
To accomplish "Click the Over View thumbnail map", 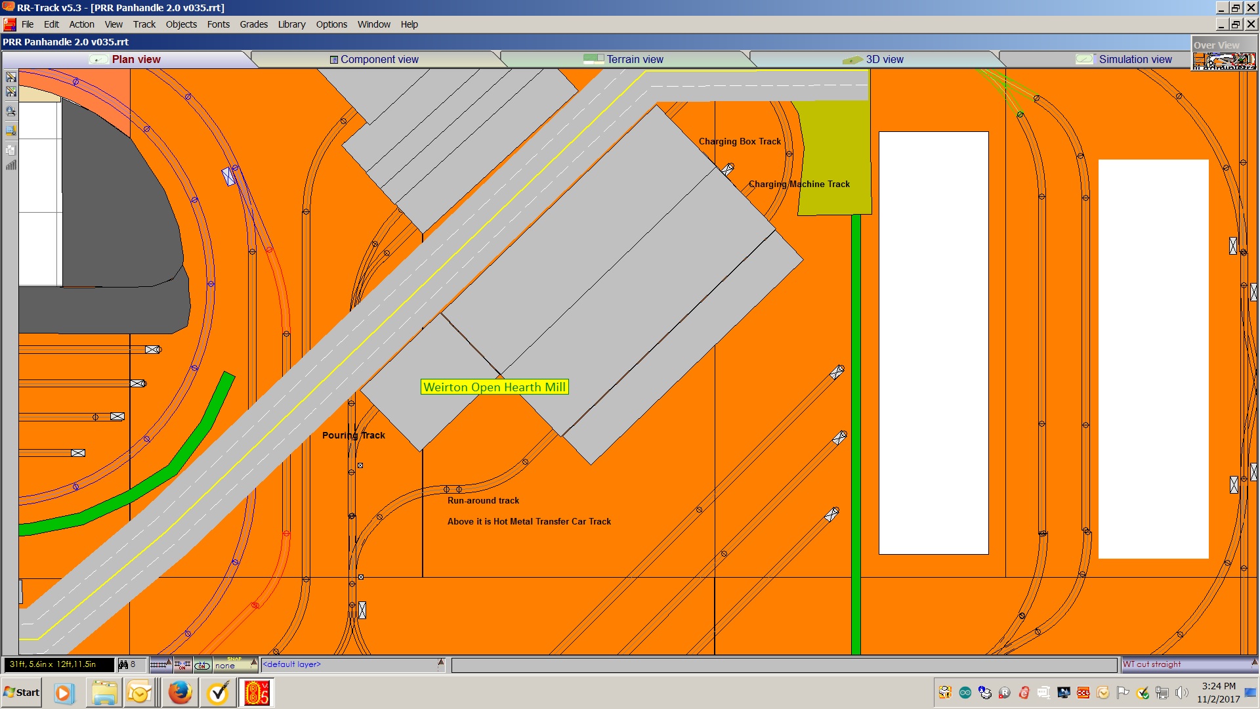I will [1225, 59].
